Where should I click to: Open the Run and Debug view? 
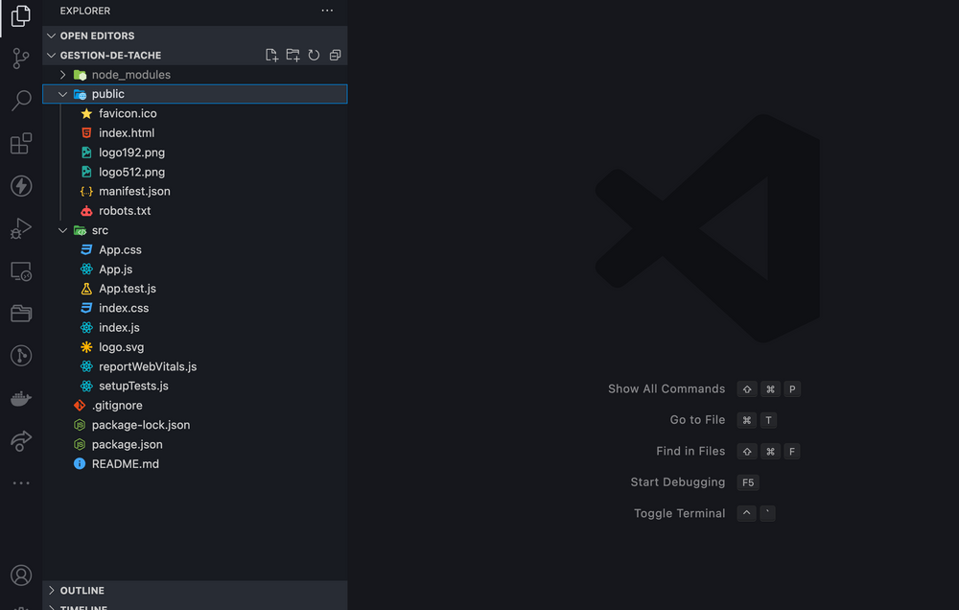tap(21, 228)
